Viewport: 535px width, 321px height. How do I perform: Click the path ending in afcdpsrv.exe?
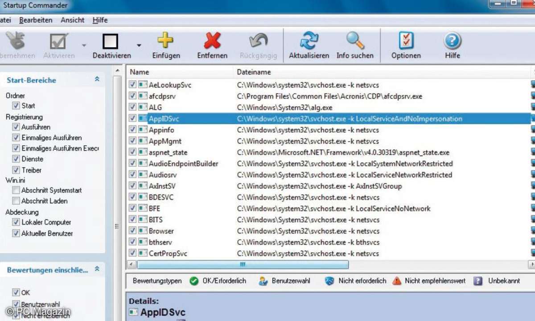click(329, 96)
